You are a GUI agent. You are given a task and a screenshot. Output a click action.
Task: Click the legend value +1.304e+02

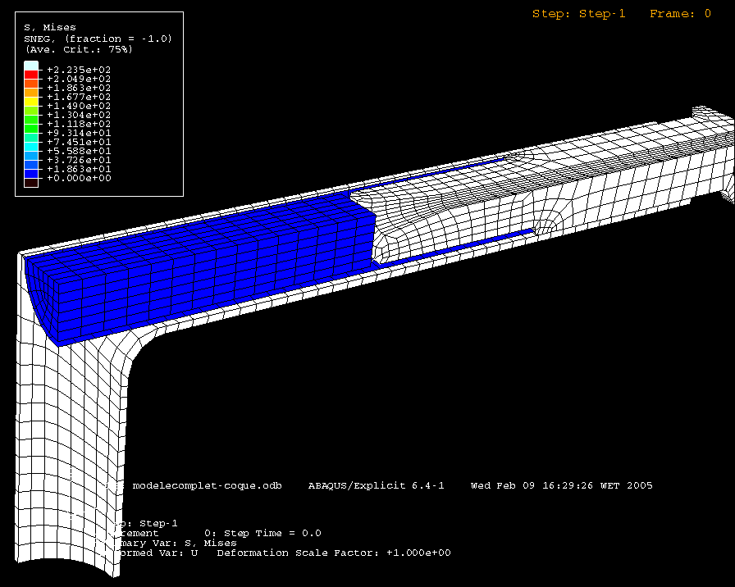point(79,115)
